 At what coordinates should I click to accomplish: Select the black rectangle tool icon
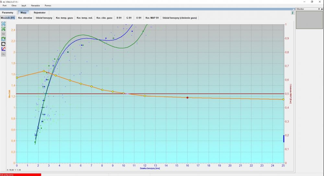click(x=3, y=44)
